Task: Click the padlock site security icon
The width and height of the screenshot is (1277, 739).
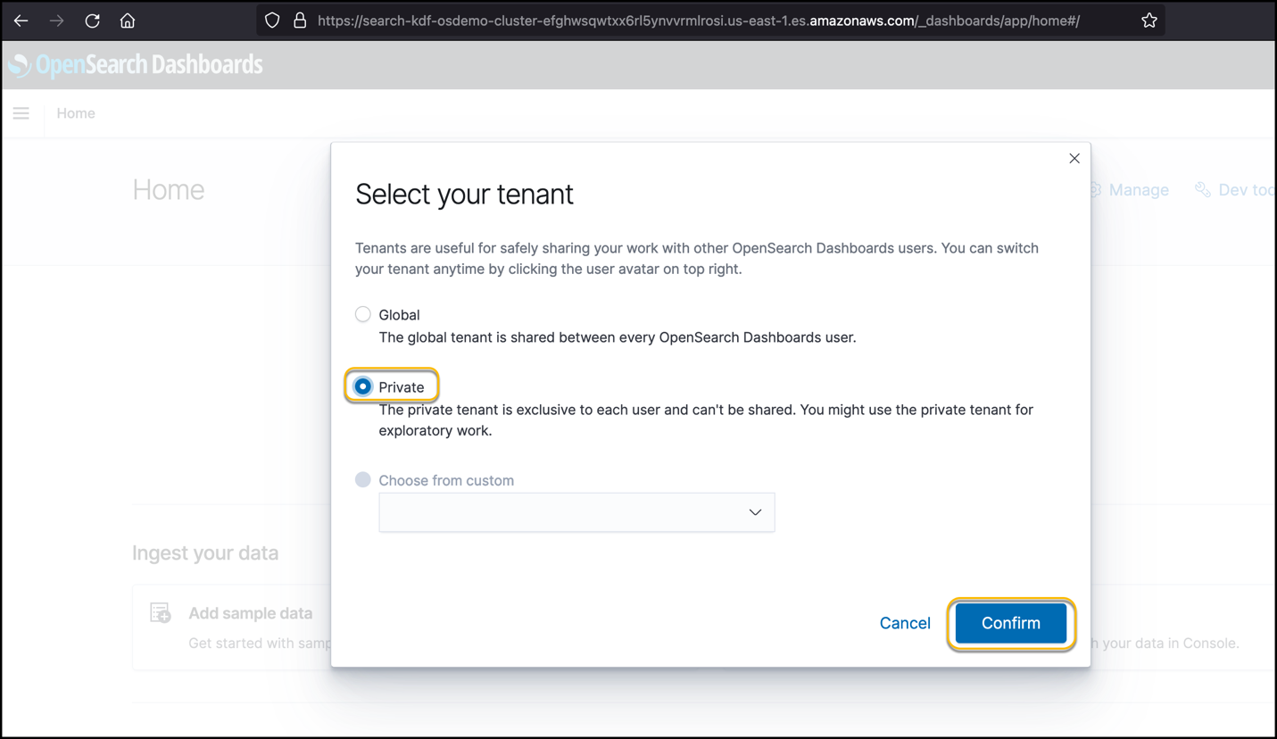Action: point(300,21)
